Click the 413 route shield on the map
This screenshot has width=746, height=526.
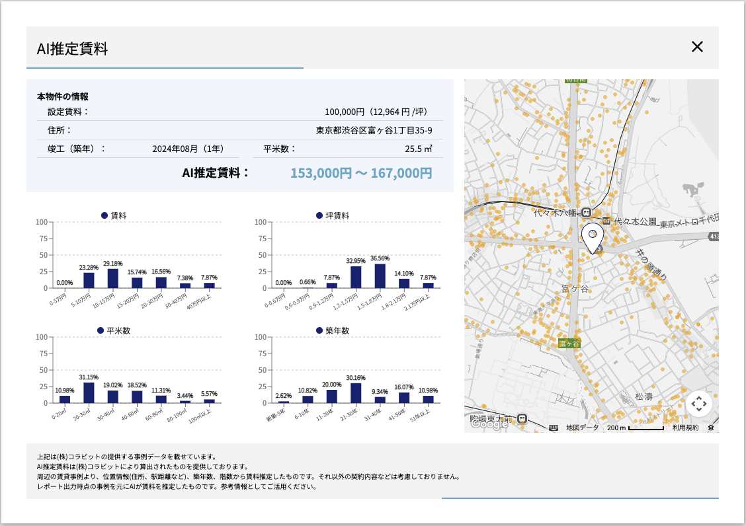pos(714,237)
